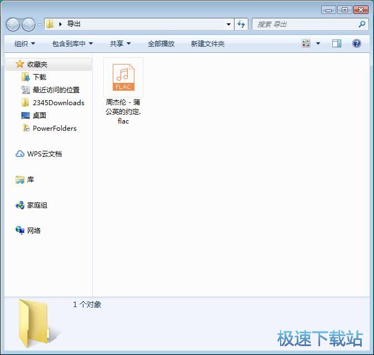The height and width of the screenshot is (355, 374).
Task: Open the PowerFolders shortcut
Action: tap(54, 129)
